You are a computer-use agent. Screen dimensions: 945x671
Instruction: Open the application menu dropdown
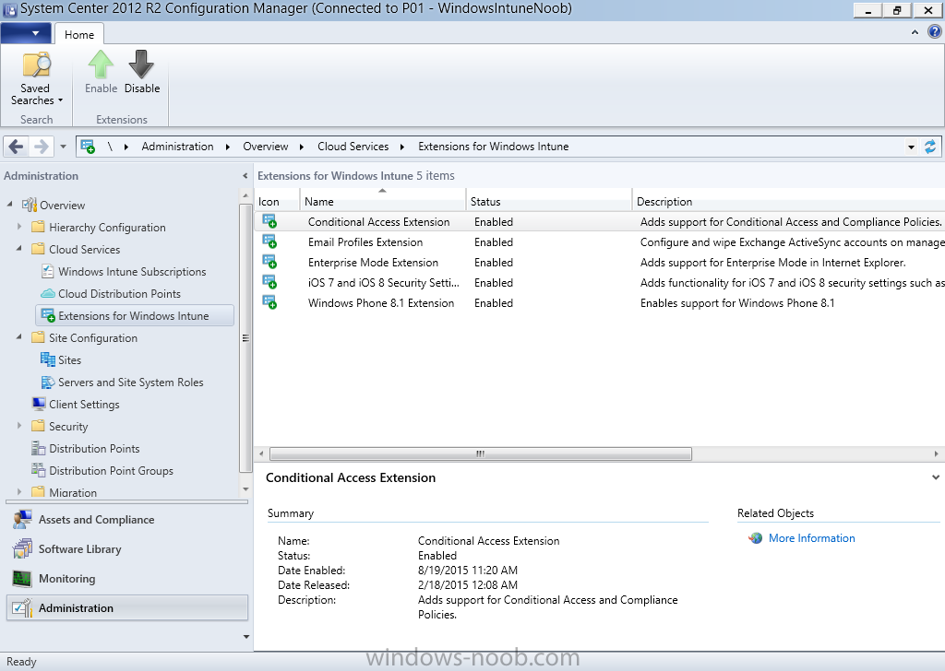(x=26, y=33)
